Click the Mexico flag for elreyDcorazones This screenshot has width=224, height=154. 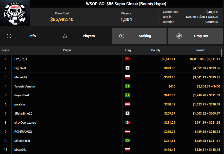[128, 123]
